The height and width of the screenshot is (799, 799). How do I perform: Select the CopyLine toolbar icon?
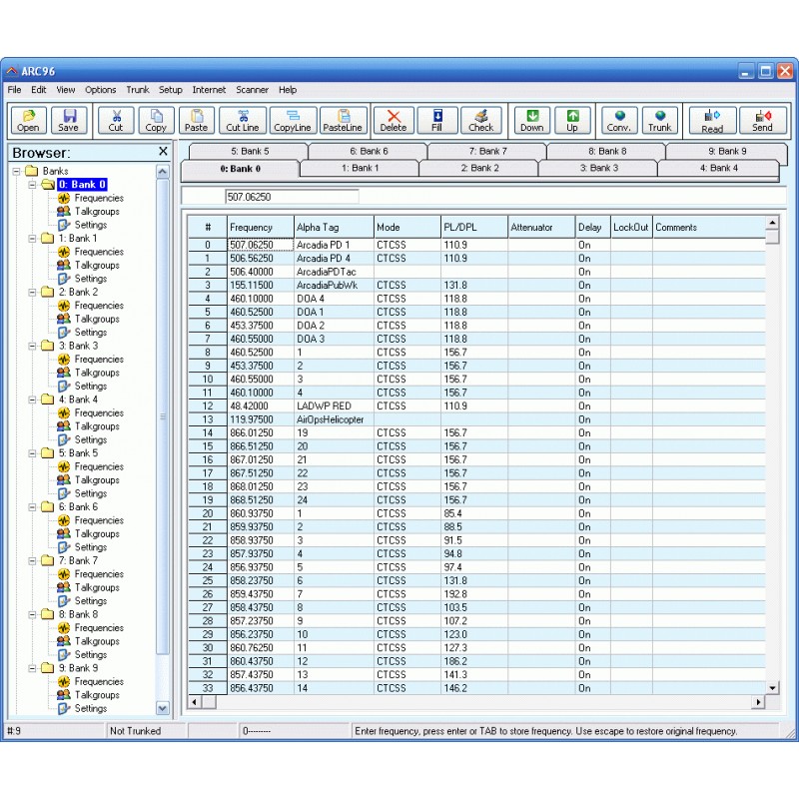(x=293, y=120)
